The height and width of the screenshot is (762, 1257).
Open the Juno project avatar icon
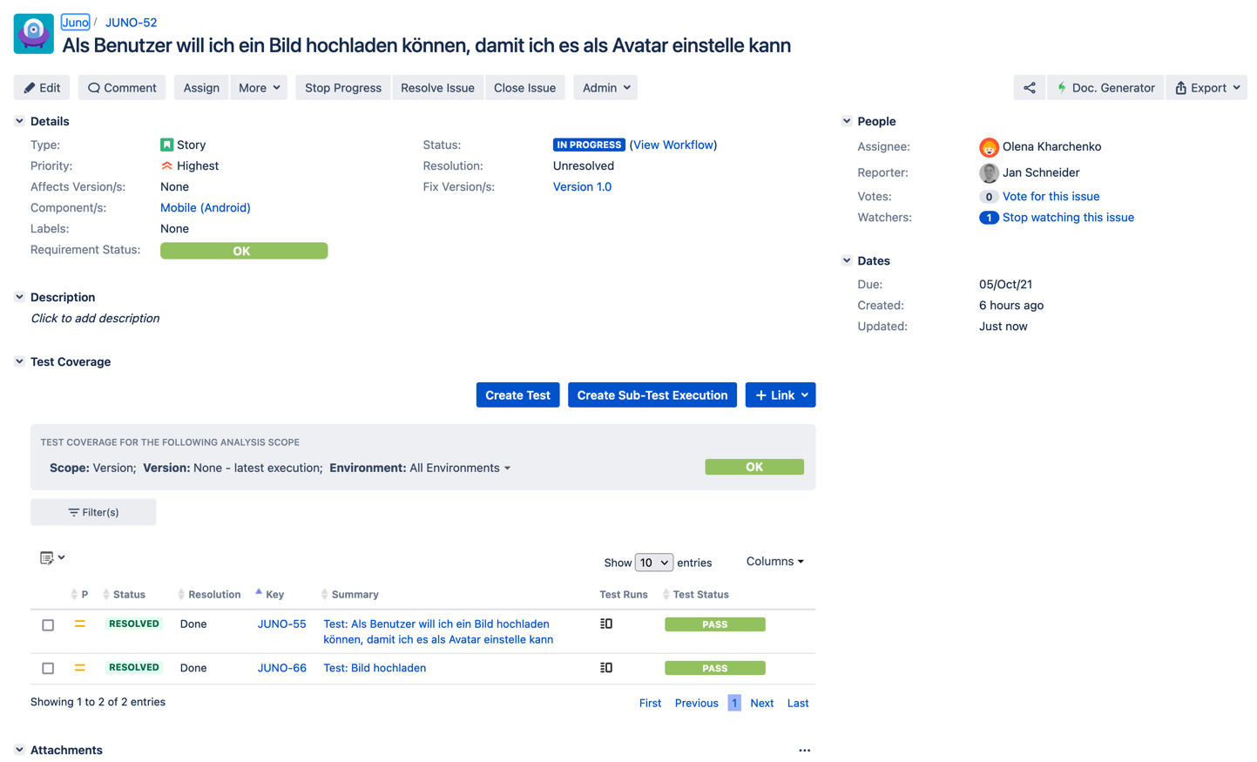(34, 34)
